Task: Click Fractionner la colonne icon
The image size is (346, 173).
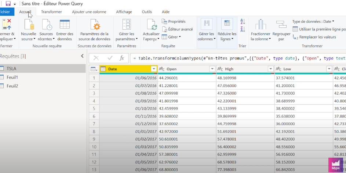Action: pos(261,24)
